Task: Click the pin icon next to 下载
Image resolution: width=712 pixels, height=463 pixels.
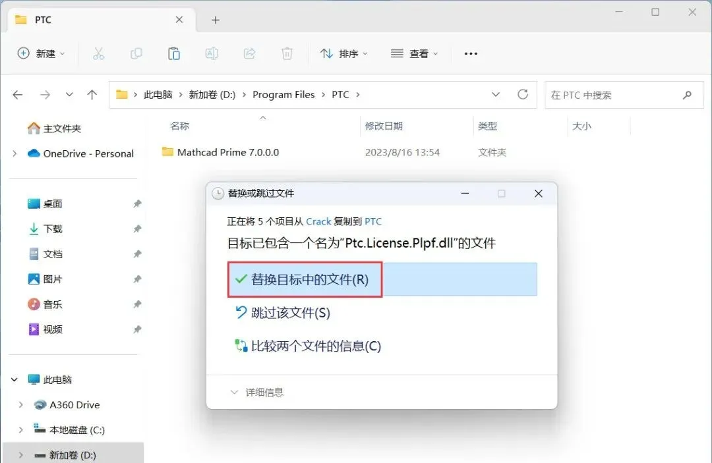Action: (137, 229)
